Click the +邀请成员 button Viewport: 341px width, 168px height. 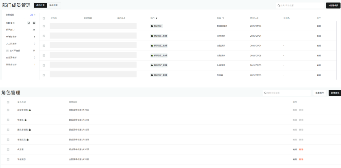pos(333,5)
